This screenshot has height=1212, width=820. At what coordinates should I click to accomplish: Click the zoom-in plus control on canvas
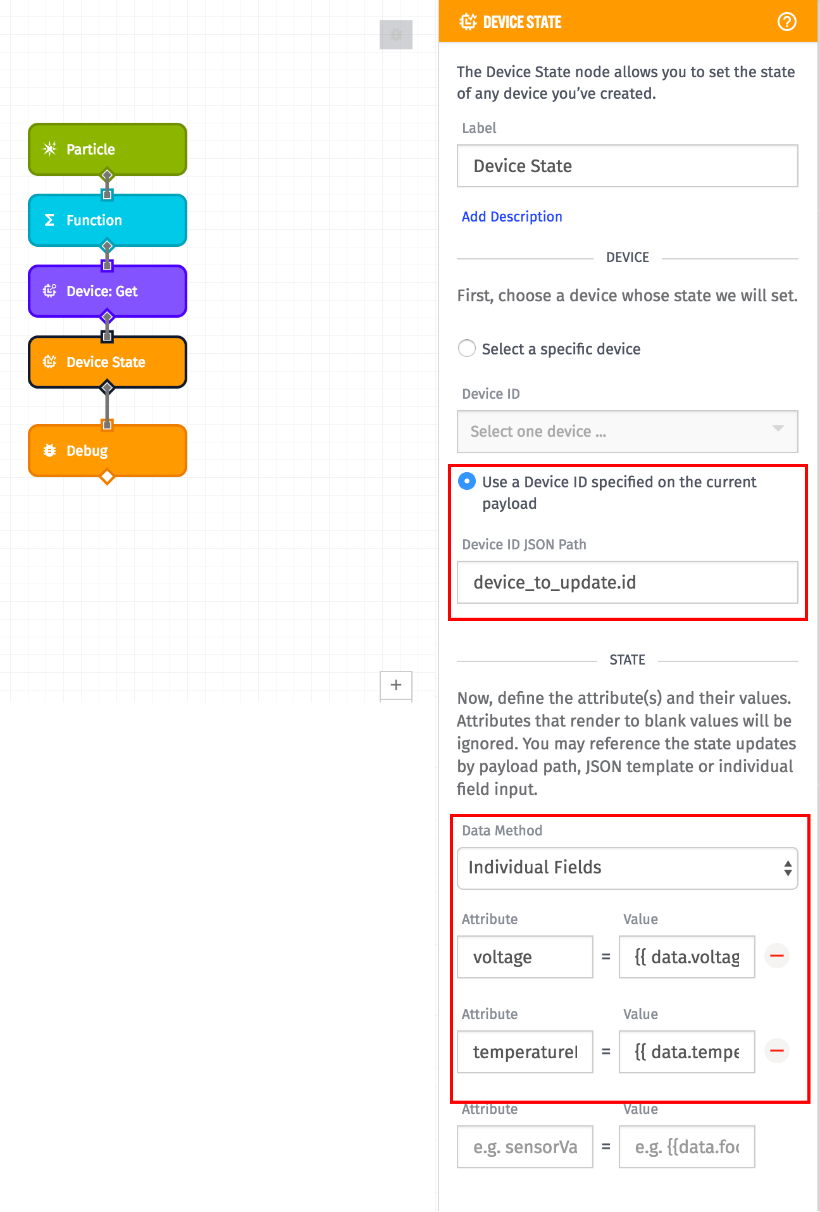[396, 685]
